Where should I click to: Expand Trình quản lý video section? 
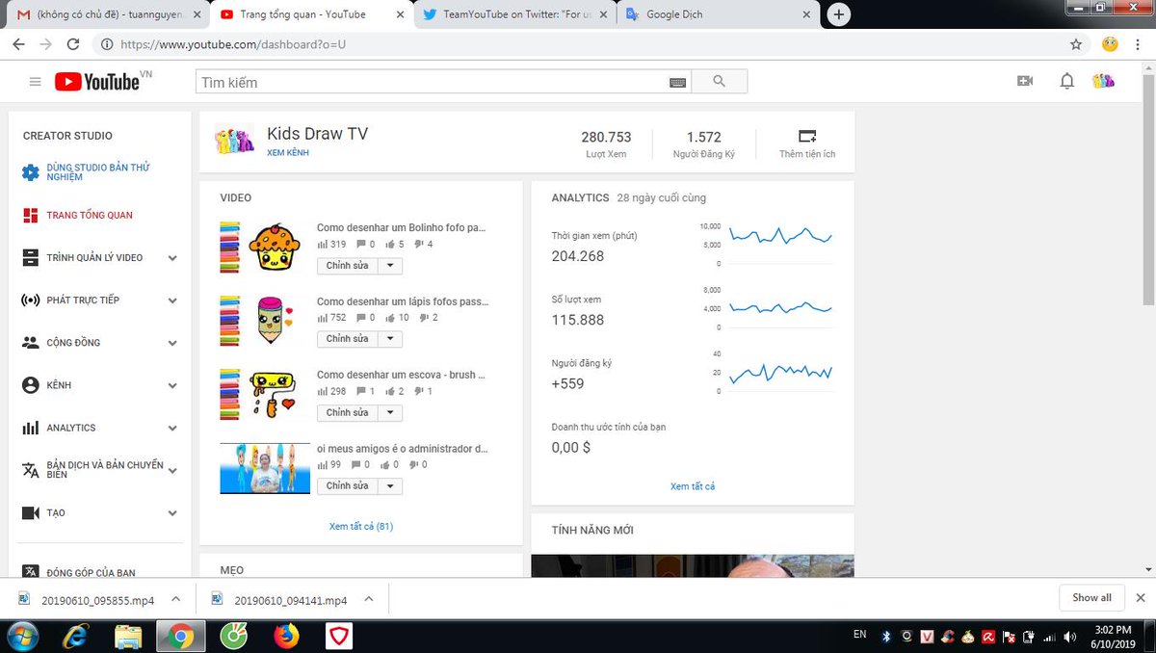[172, 258]
